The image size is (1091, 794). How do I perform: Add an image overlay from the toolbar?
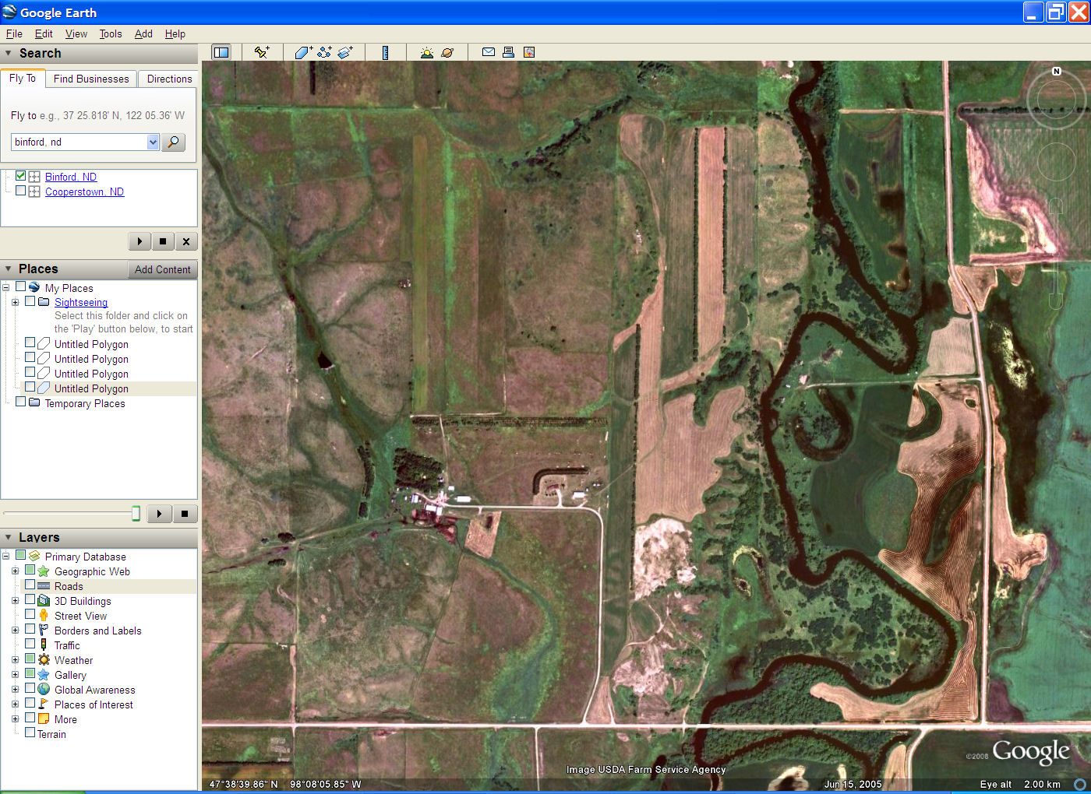(x=345, y=52)
